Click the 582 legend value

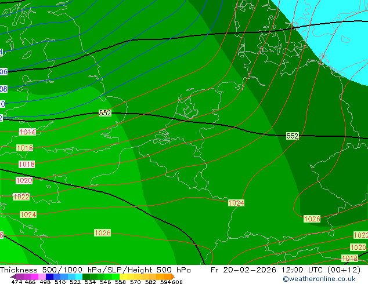click(150, 282)
